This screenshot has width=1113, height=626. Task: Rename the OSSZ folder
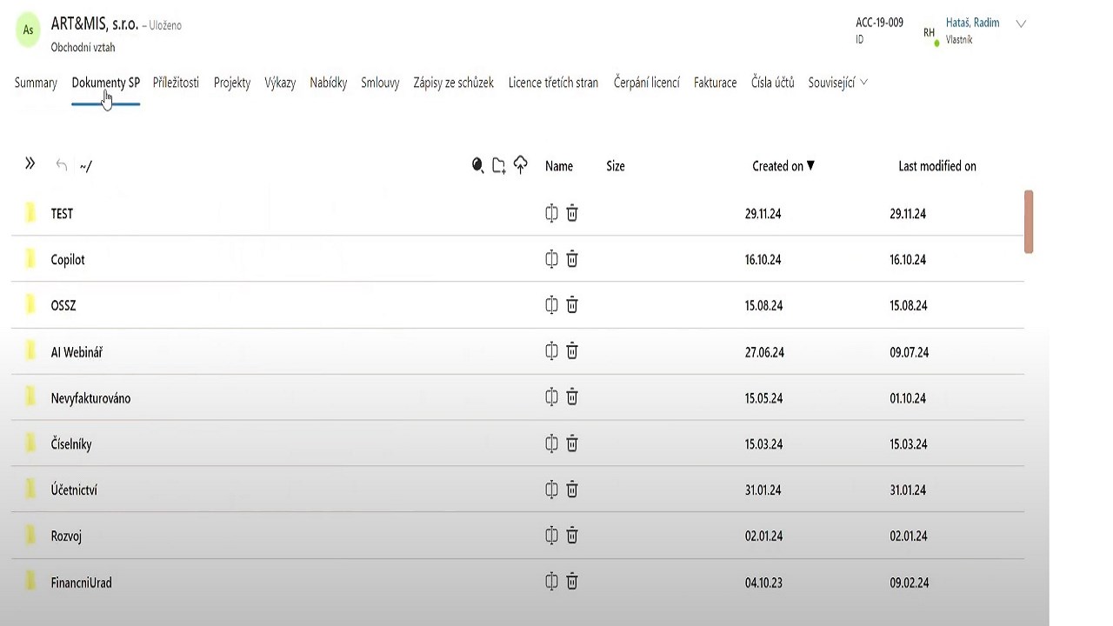tap(551, 305)
